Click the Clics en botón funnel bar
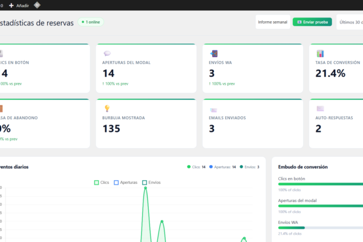Viewport: 363px width, 242px height. click(321, 184)
